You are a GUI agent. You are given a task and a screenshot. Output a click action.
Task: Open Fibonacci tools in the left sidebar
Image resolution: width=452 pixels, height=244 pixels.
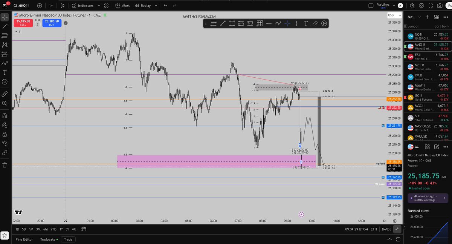pos(5,35)
